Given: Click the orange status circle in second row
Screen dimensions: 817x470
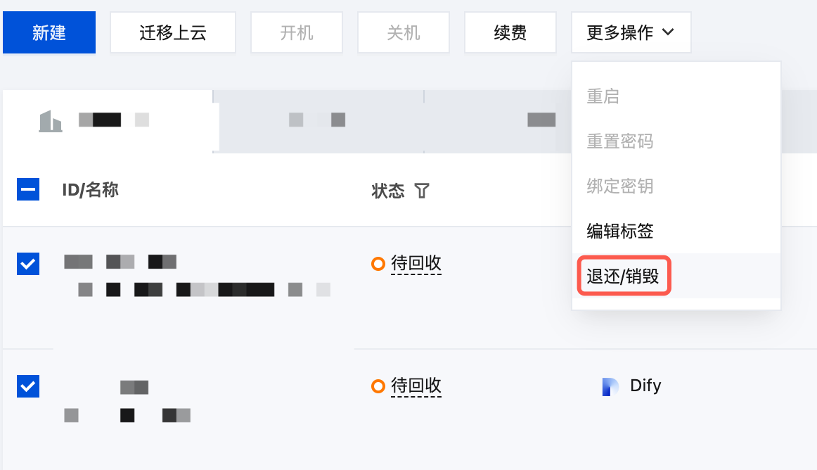Looking at the screenshot, I should (x=378, y=386).
